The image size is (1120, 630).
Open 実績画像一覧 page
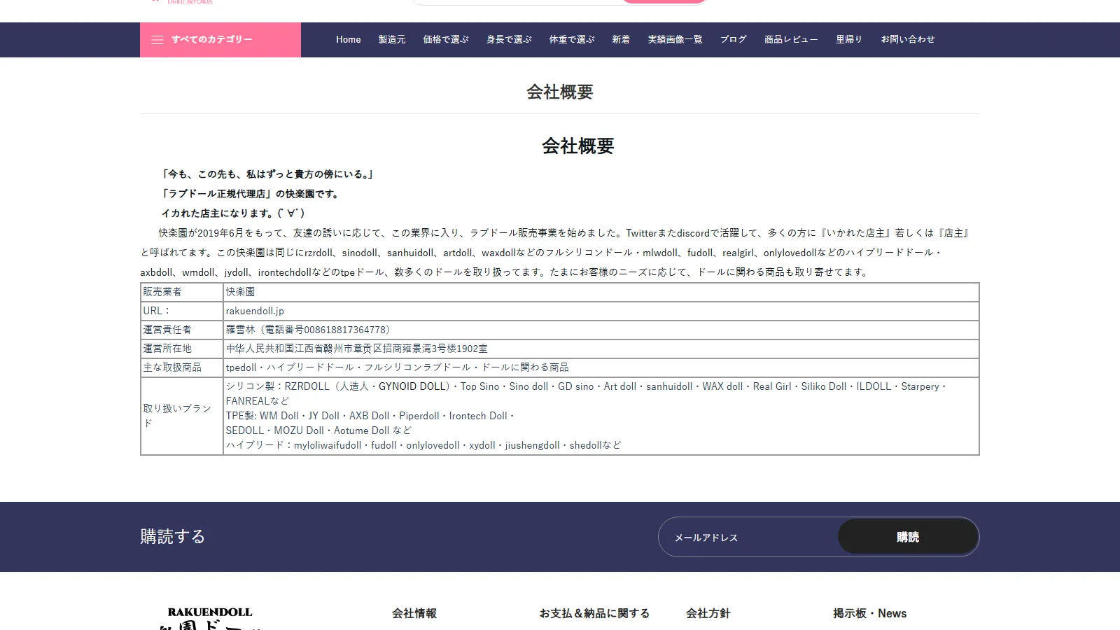coord(675,40)
